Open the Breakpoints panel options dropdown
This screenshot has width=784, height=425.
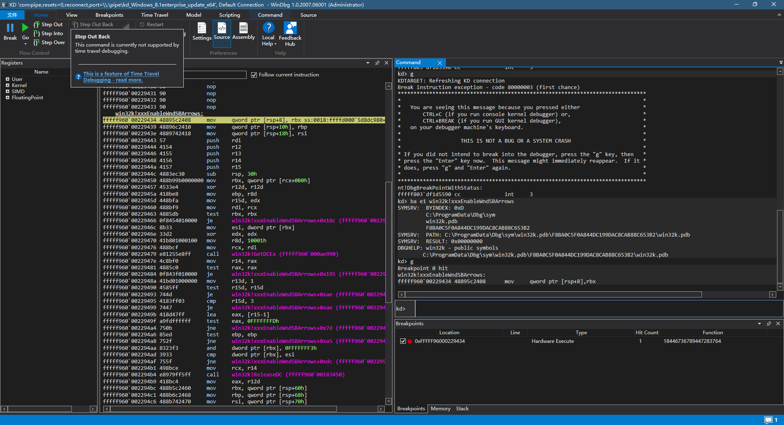[759, 324]
